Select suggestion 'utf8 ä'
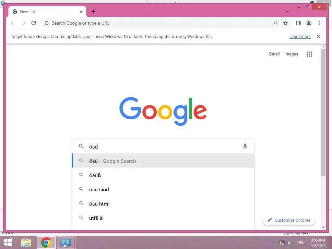This screenshot has width=332, height=249. click(163, 218)
